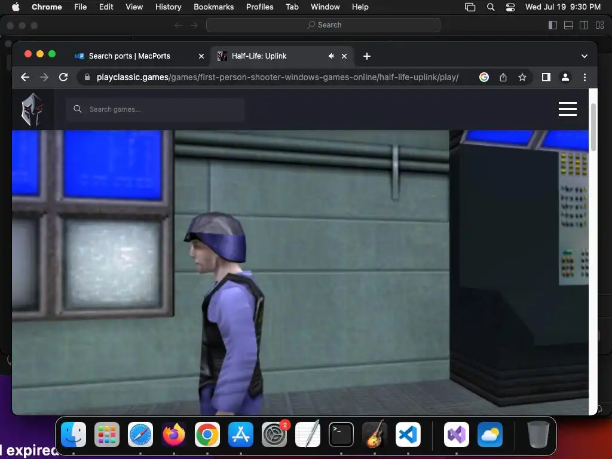Viewport: 612px width, 459px height.
Task: Click the Half-Life game canvas
Action: pyautogui.click(x=300, y=273)
